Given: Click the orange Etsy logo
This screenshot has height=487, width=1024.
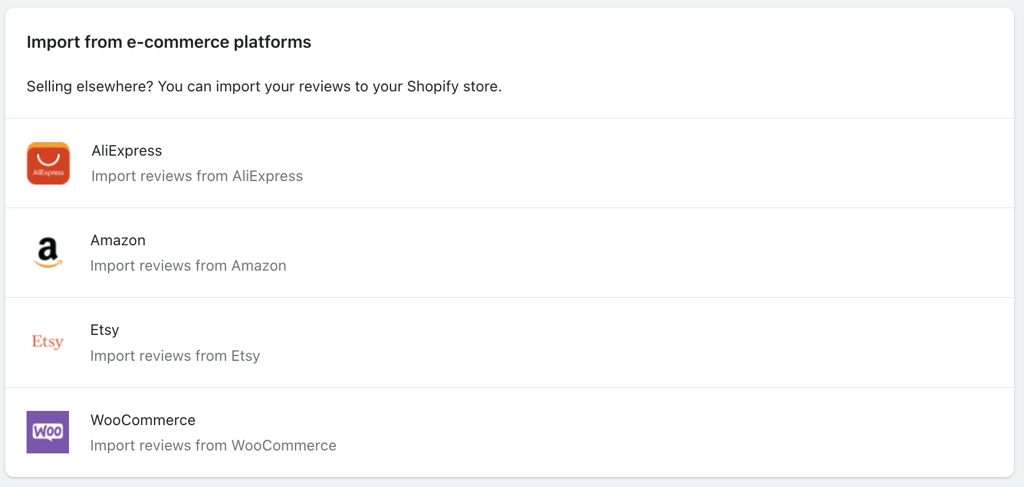Looking at the screenshot, I should point(48,342).
